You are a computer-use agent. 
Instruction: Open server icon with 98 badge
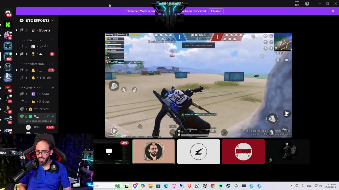[x=8, y=88]
